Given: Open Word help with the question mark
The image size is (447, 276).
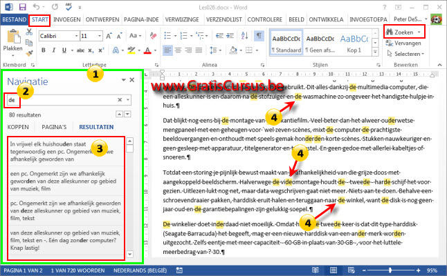Looking at the screenshot, I should (x=384, y=7).
